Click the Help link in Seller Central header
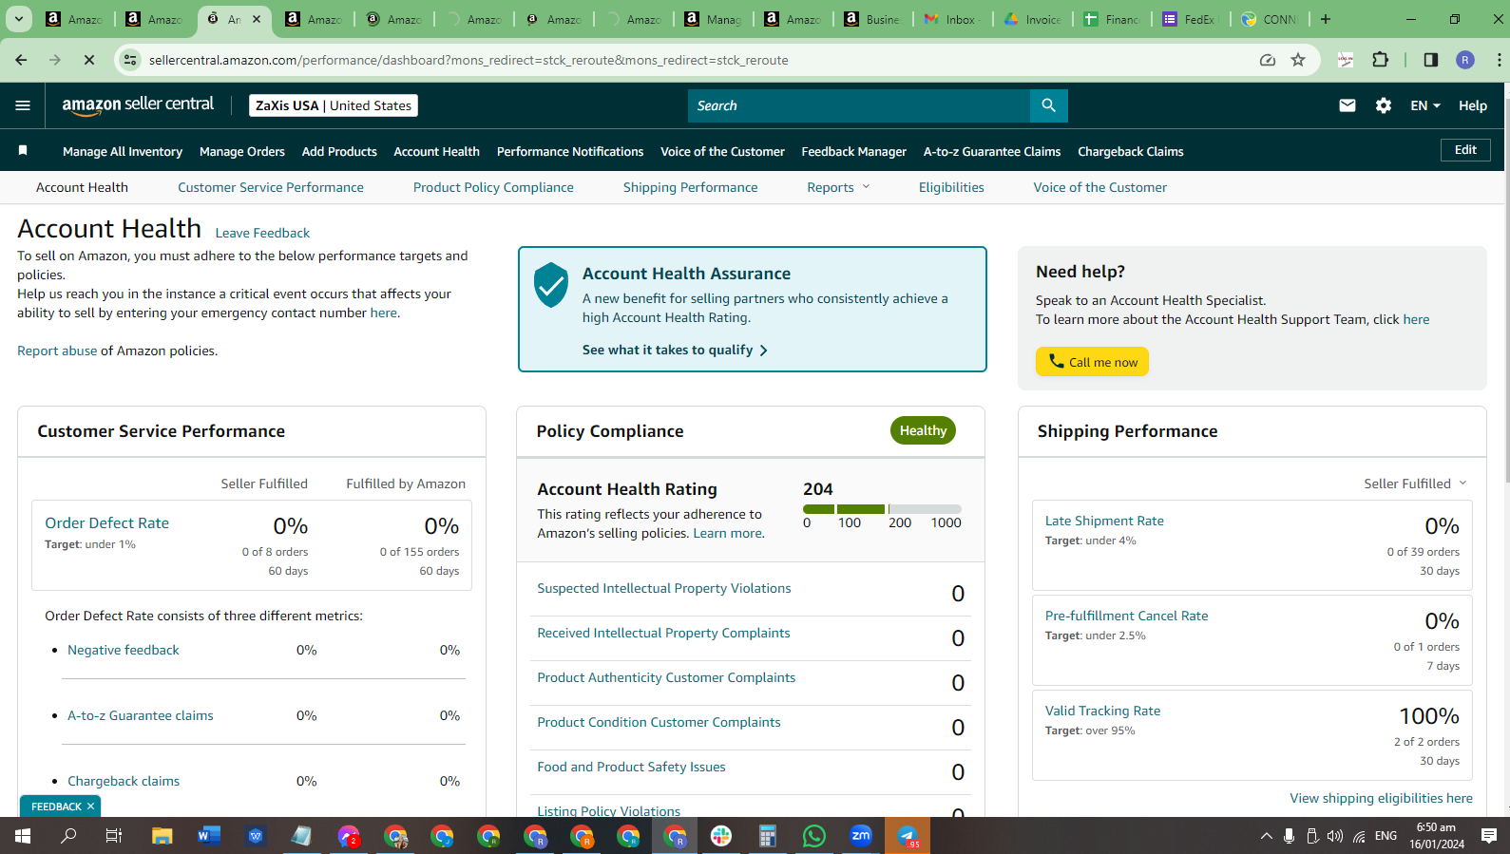 (1472, 105)
